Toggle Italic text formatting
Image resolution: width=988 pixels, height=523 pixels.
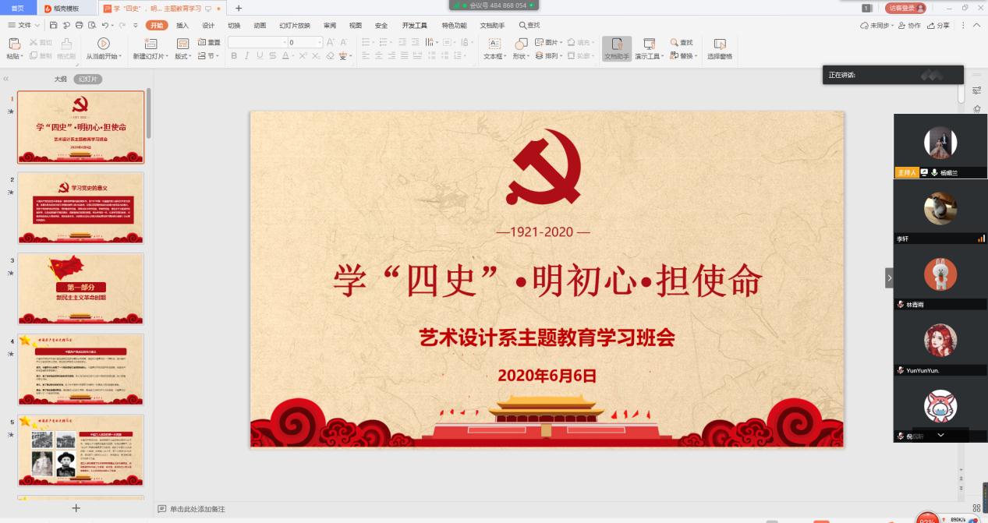(247, 56)
